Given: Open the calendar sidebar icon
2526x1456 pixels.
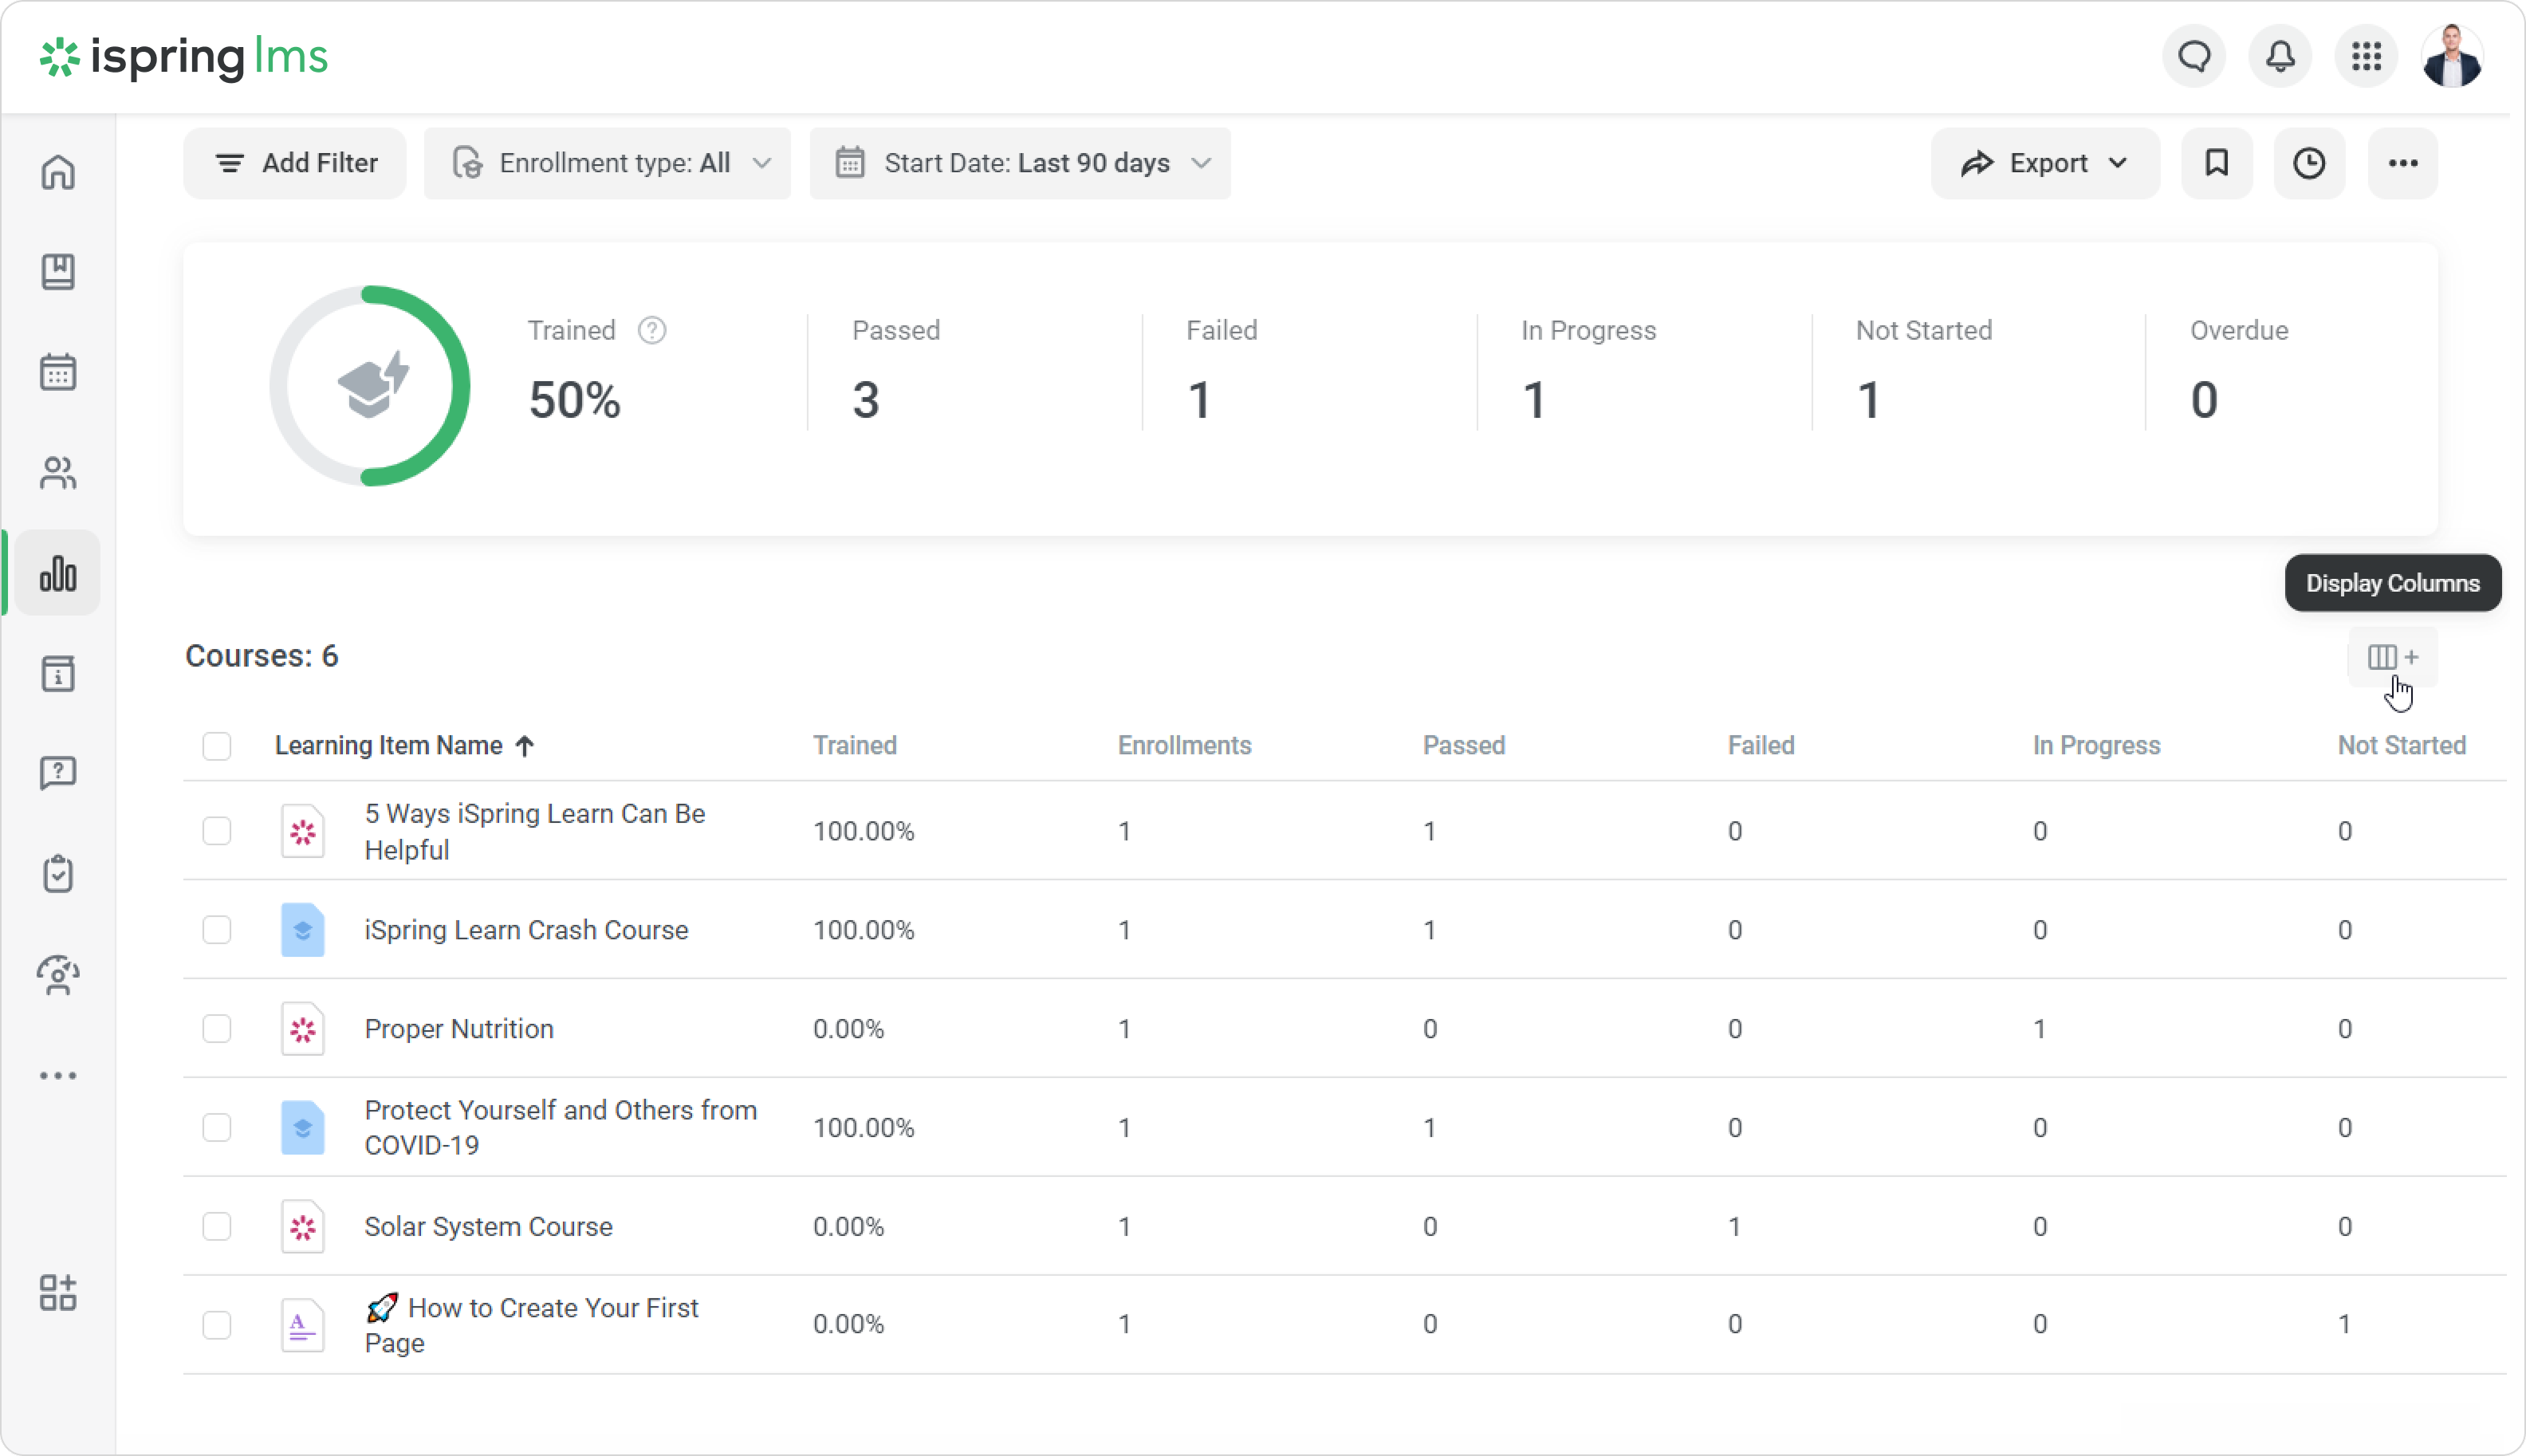Looking at the screenshot, I should 58,372.
